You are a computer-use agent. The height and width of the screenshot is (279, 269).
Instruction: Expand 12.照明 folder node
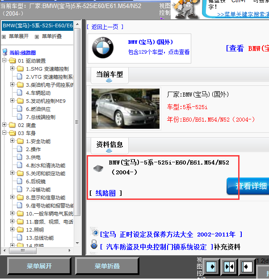12,229
